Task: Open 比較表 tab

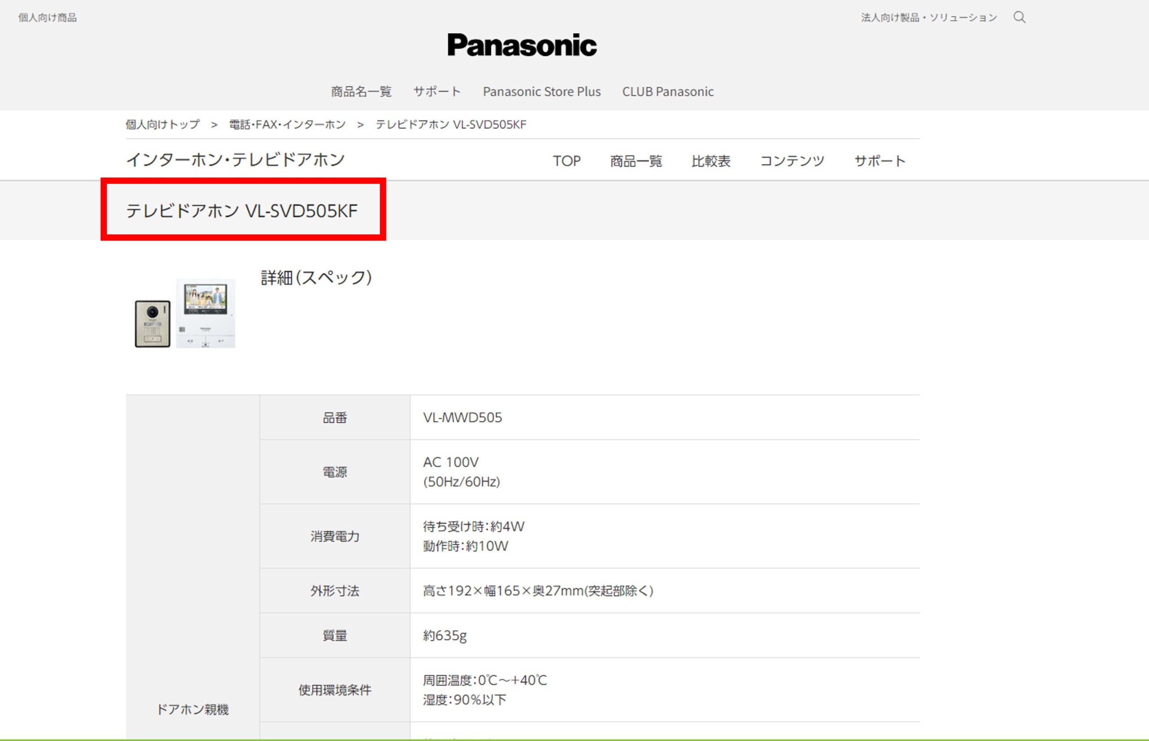Action: coord(710,161)
